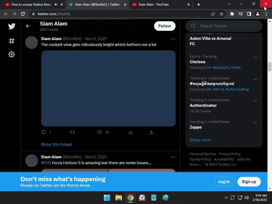This screenshot has width=272, height=204.
Task: Open options for Authenticator trend
Action: click(x=255, y=101)
